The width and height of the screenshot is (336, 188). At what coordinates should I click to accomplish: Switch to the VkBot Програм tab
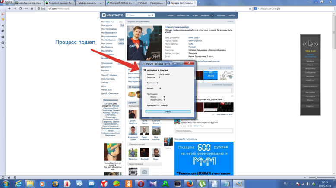[151, 3]
